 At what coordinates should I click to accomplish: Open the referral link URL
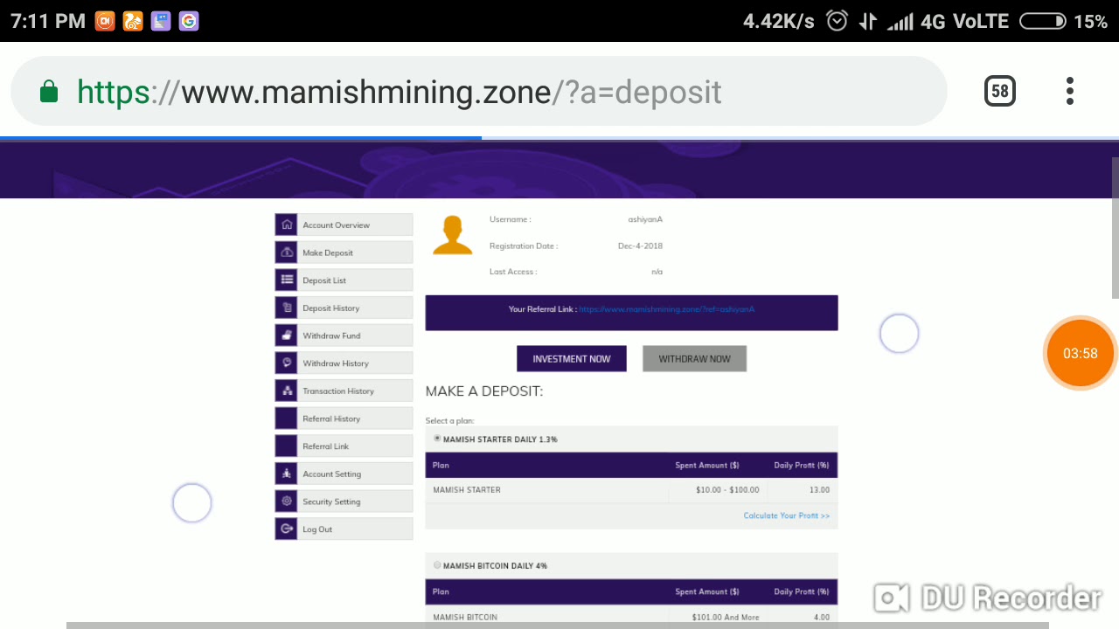[x=666, y=309]
